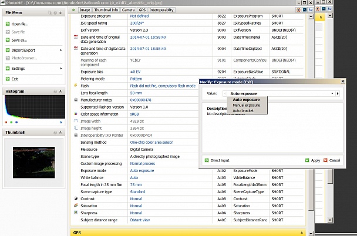Click the scroll-down arrow in the background window
The image size is (357, 236).
click(x=330, y=220)
